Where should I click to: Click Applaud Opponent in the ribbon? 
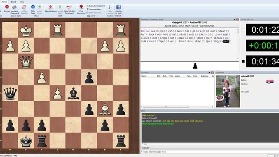pyautogui.click(x=14, y=9)
